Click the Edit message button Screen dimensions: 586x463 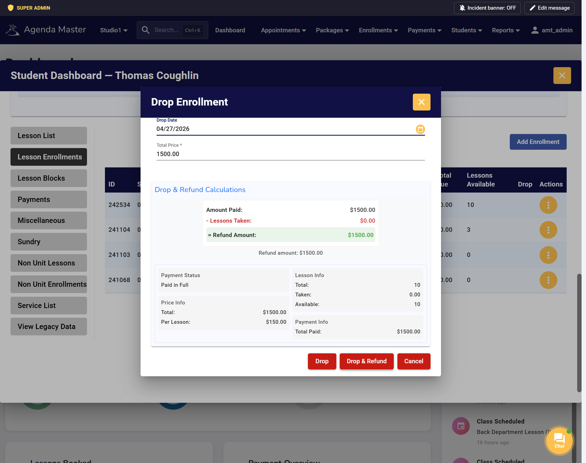click(x=549, y=8)
